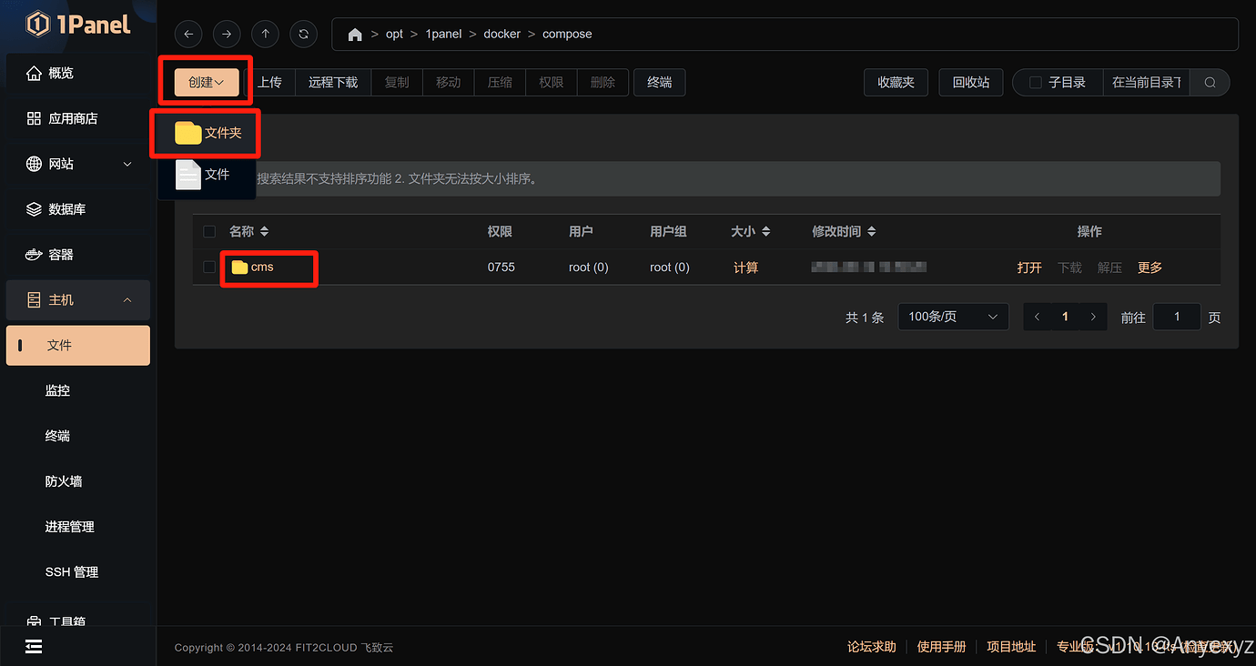Image resolution: width=1256 pixels, height=666 pixels.
Task: Open the 回收站 button
Action: point(971,82)
